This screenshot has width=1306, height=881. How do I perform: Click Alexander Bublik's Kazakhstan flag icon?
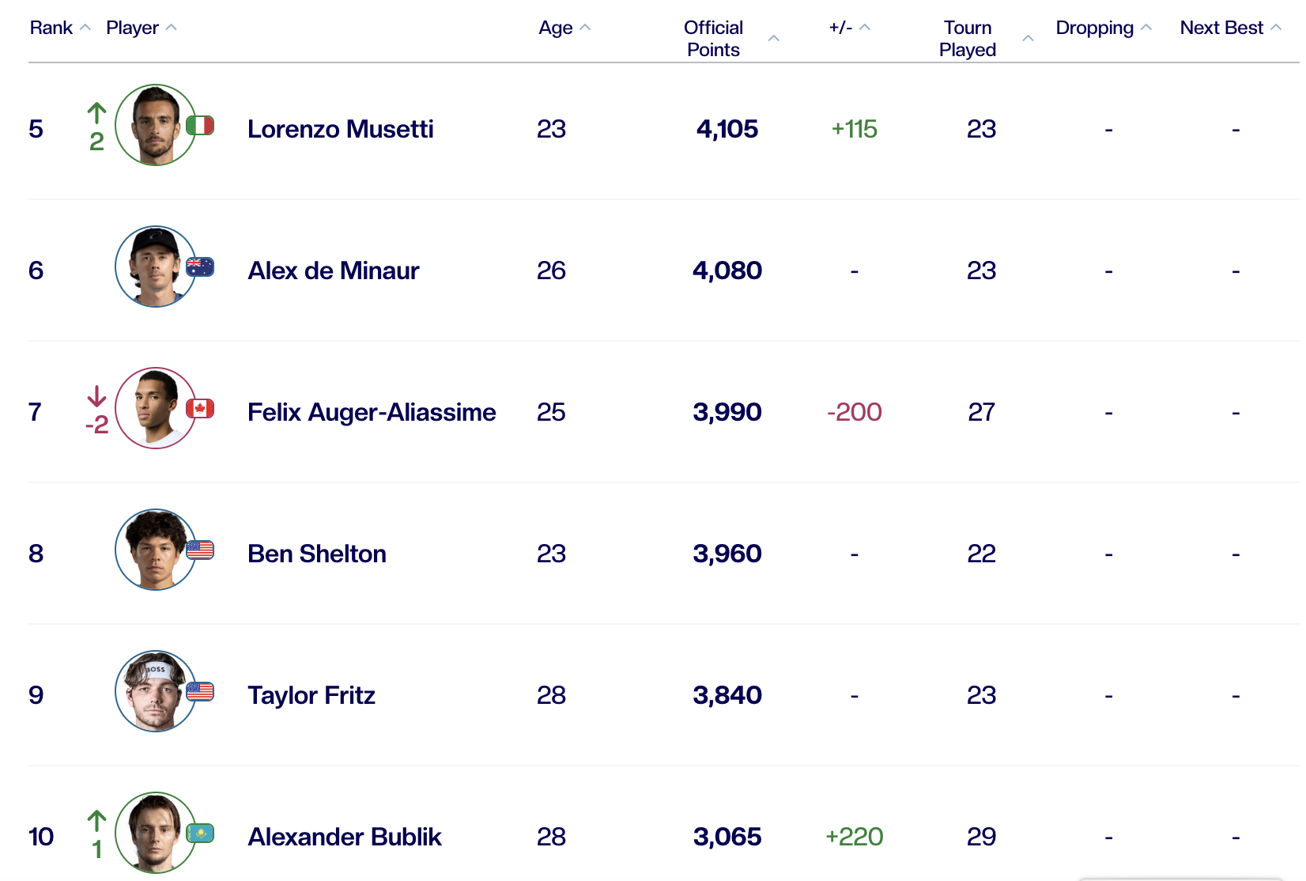tap(200, 834)
